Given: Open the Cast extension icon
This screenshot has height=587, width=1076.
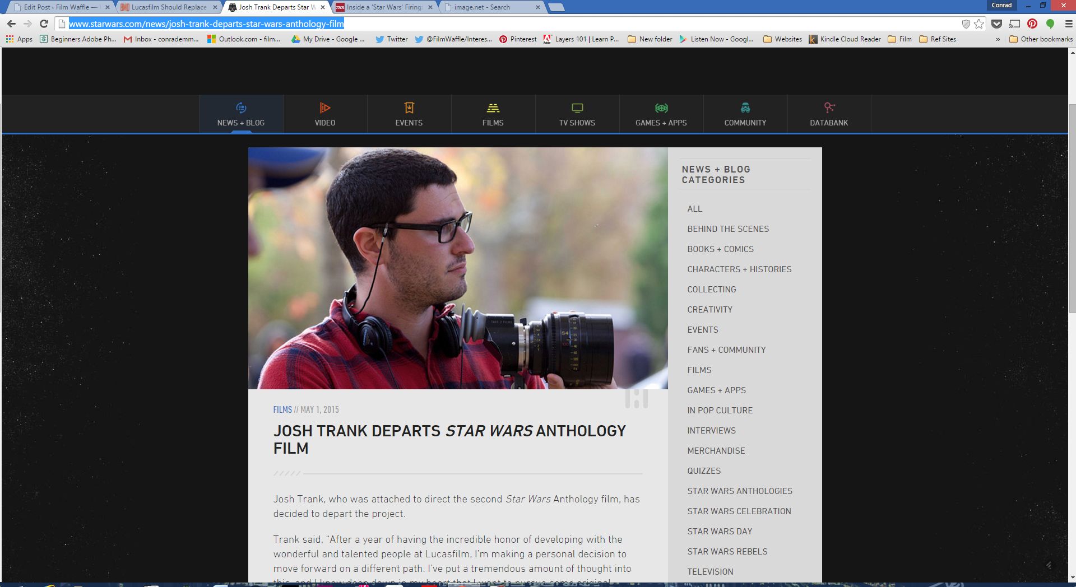Looking at the screenshot, I should (1014, 24).
